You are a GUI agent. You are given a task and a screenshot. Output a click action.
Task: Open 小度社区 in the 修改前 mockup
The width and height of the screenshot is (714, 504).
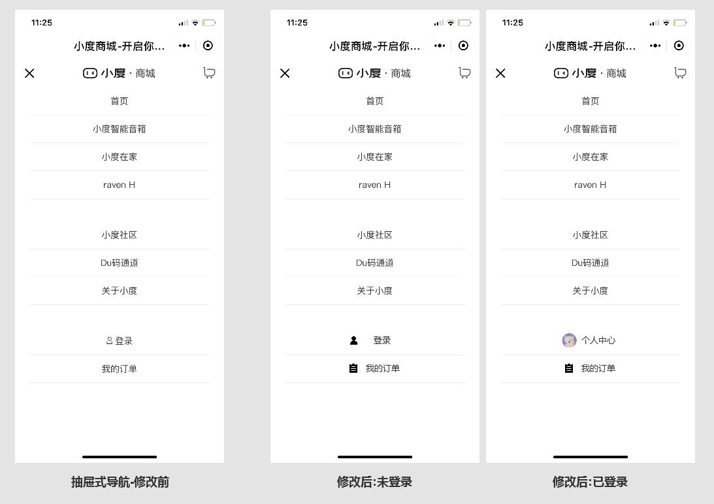pyautogui.click(x=120, y=235)
